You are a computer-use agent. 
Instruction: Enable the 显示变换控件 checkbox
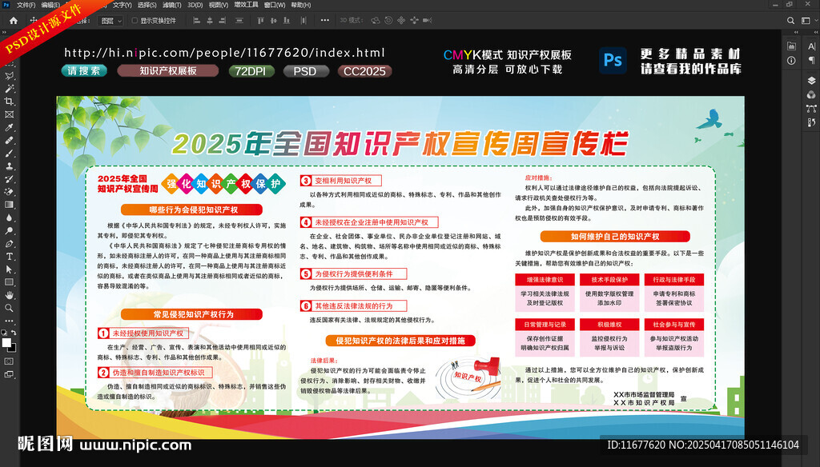pos(134,21)
